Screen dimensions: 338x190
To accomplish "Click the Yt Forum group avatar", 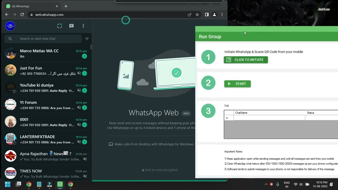I will tap(11, 104).
